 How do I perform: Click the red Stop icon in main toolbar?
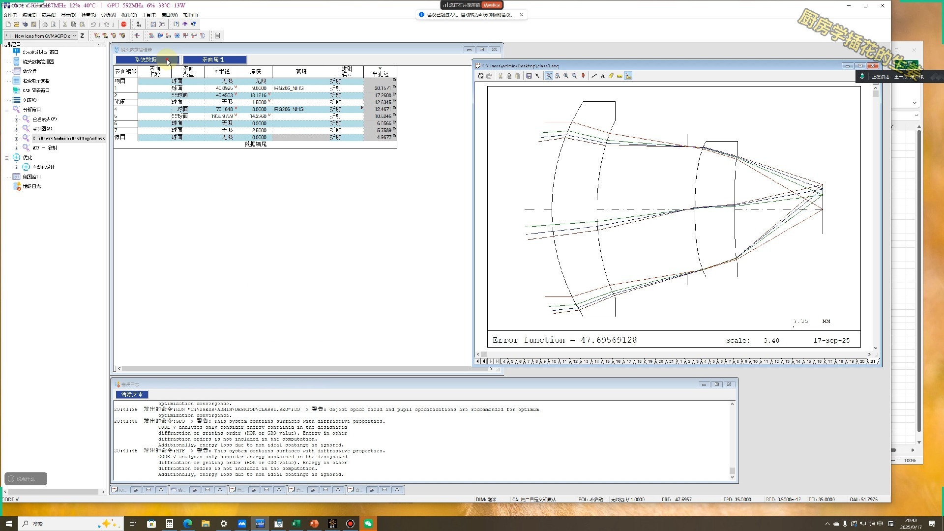[124, 24]
